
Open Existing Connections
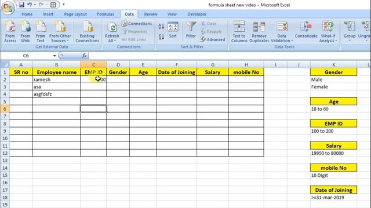pyautogui.click(x=88, y=32)
